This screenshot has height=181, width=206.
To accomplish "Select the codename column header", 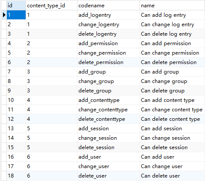I will click(108, 6).
